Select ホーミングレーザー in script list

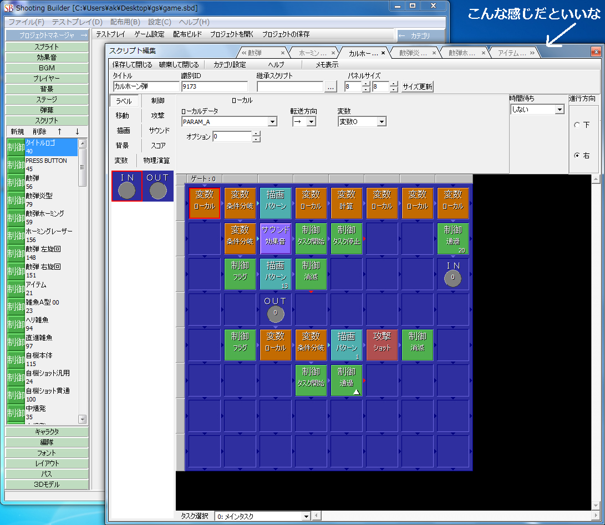pyautogui.click(x=49, y=231)
